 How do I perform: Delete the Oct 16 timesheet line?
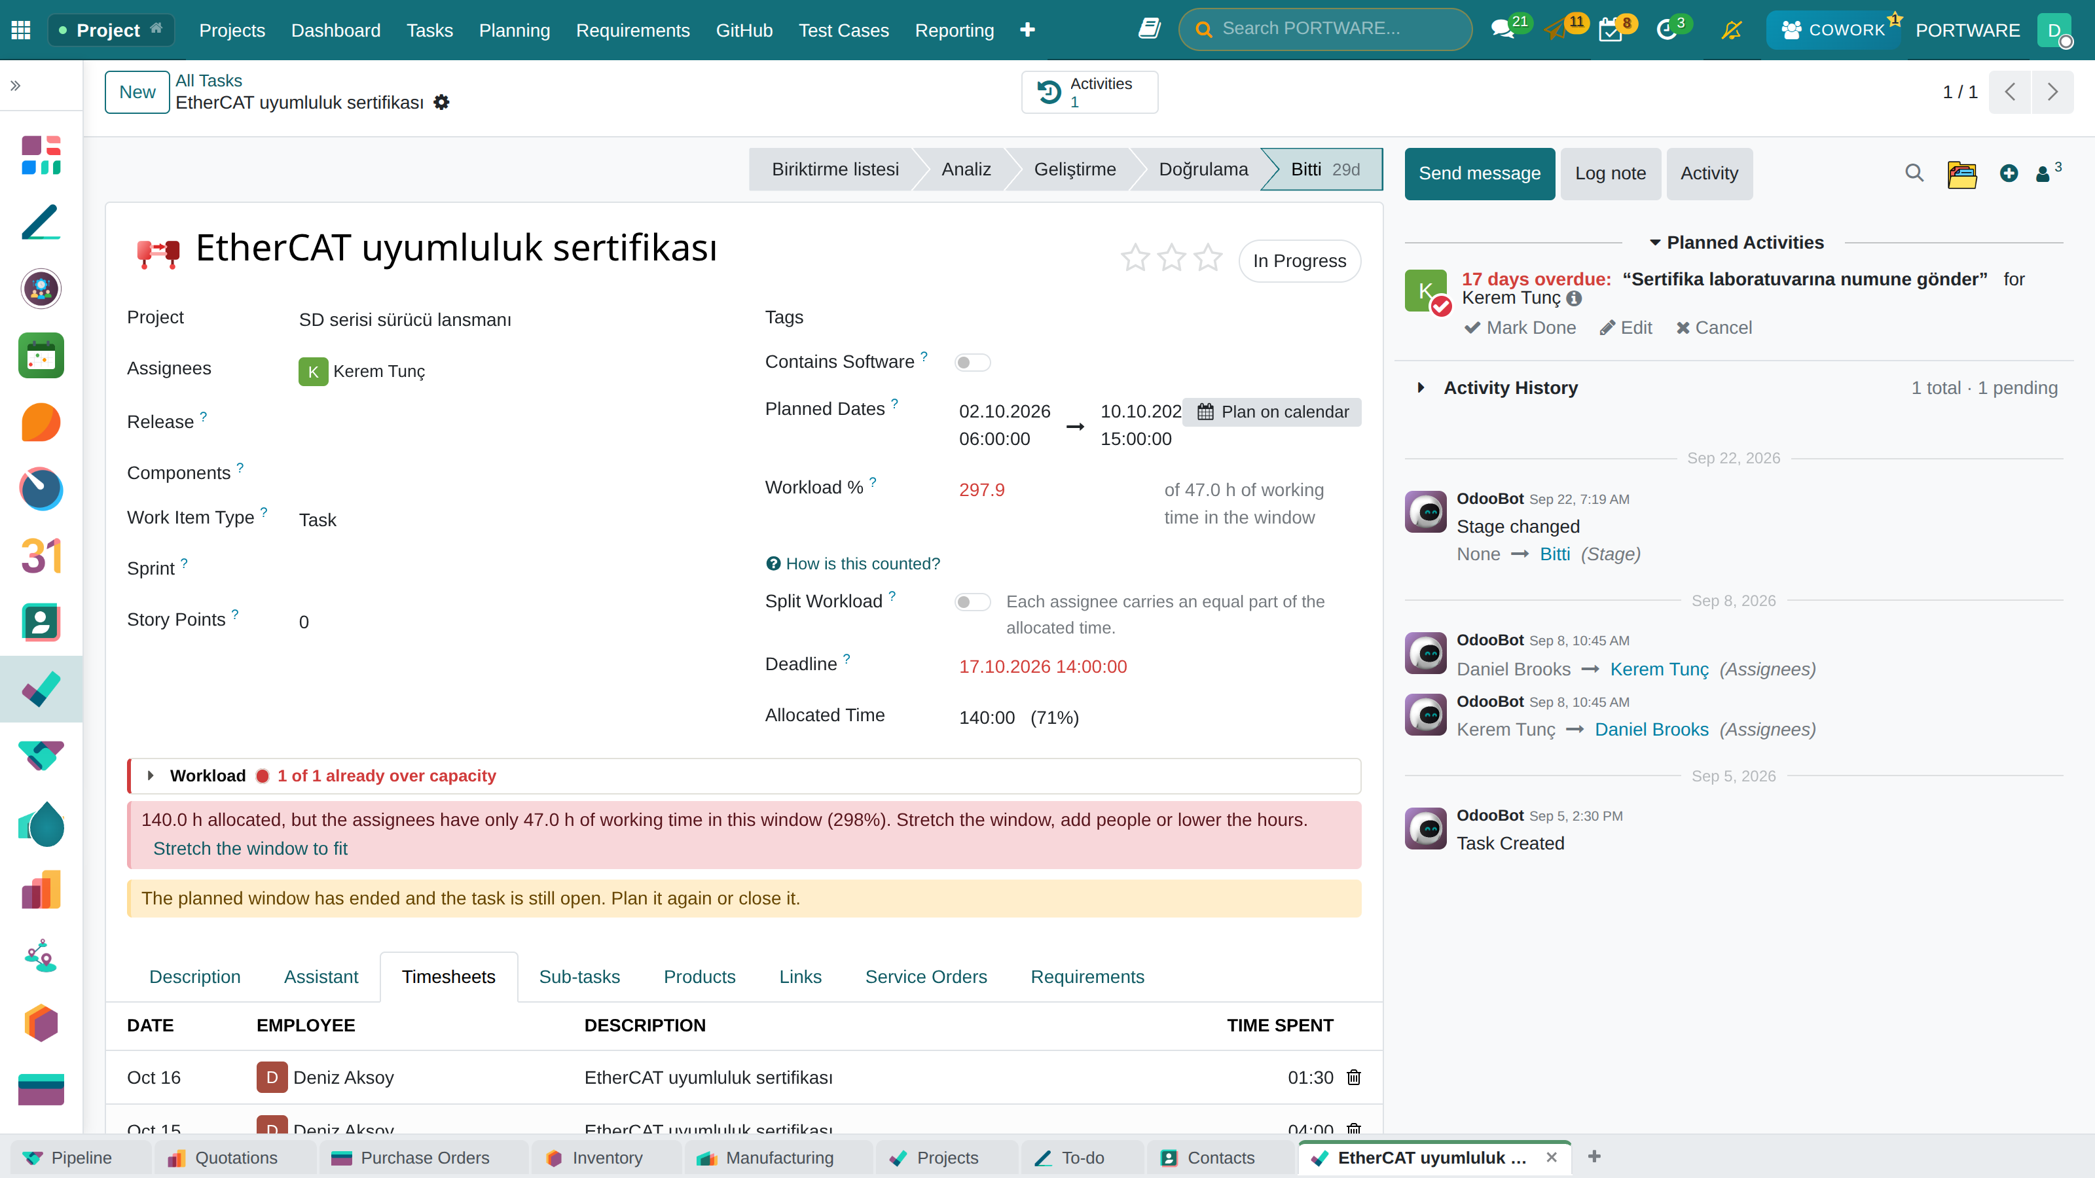click(1354, 1077)
